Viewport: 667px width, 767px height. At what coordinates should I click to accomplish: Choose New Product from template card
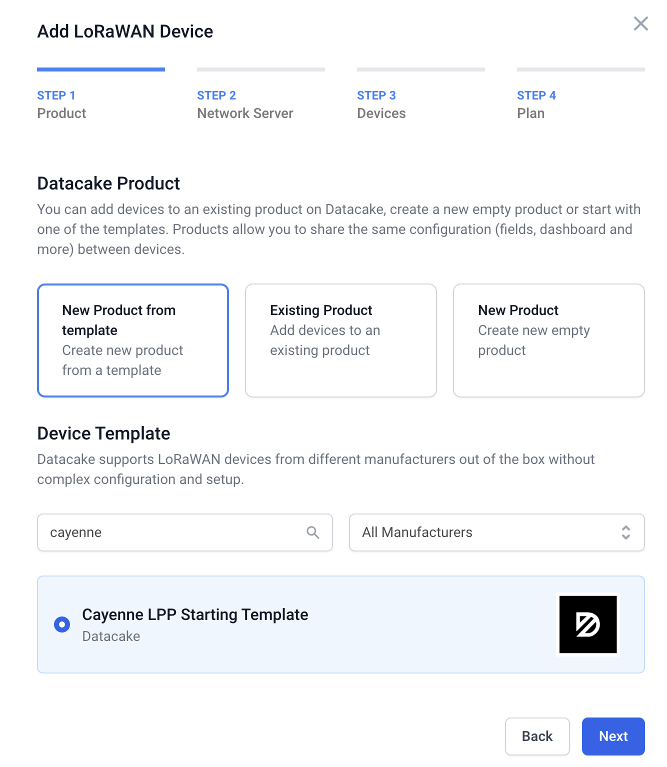coord(133,340)
